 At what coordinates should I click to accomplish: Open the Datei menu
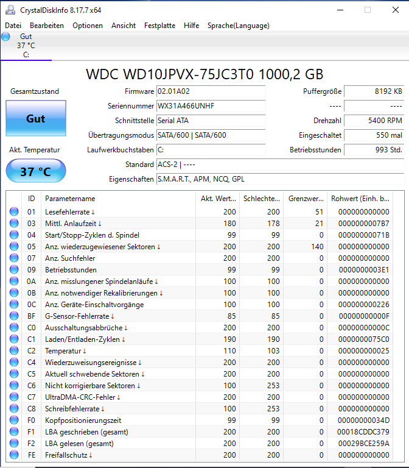(13, 26)
